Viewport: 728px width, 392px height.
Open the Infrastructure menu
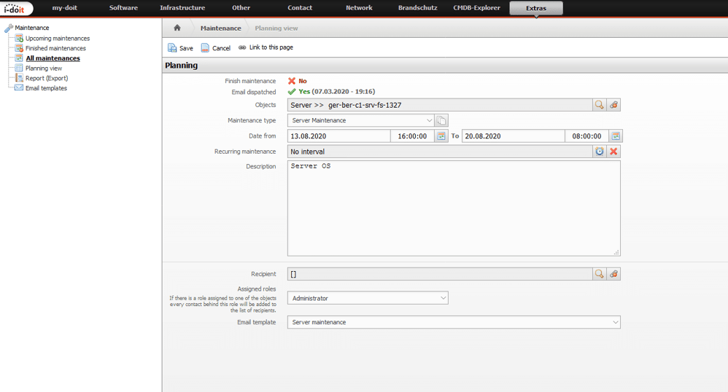coord(182,8)
